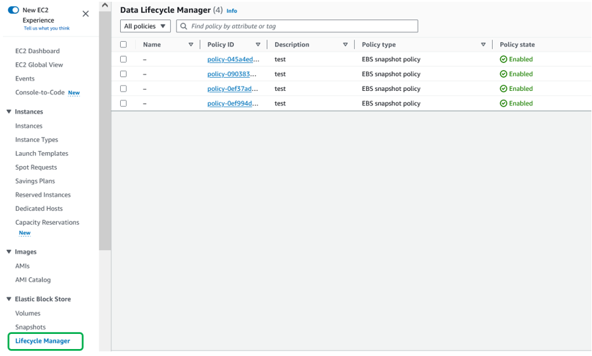Open Instance Types page
The height and width of the screenshot is (356, 592).
pyautogui.click(x=37, y=139)
